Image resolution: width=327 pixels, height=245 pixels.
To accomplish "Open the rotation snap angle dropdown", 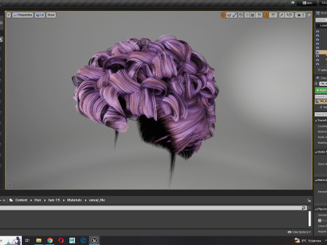I will (273, 15).
